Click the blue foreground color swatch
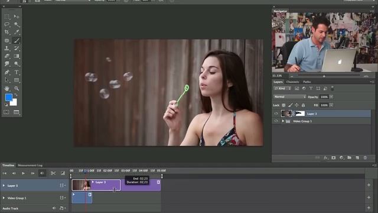 coord(9,97)
